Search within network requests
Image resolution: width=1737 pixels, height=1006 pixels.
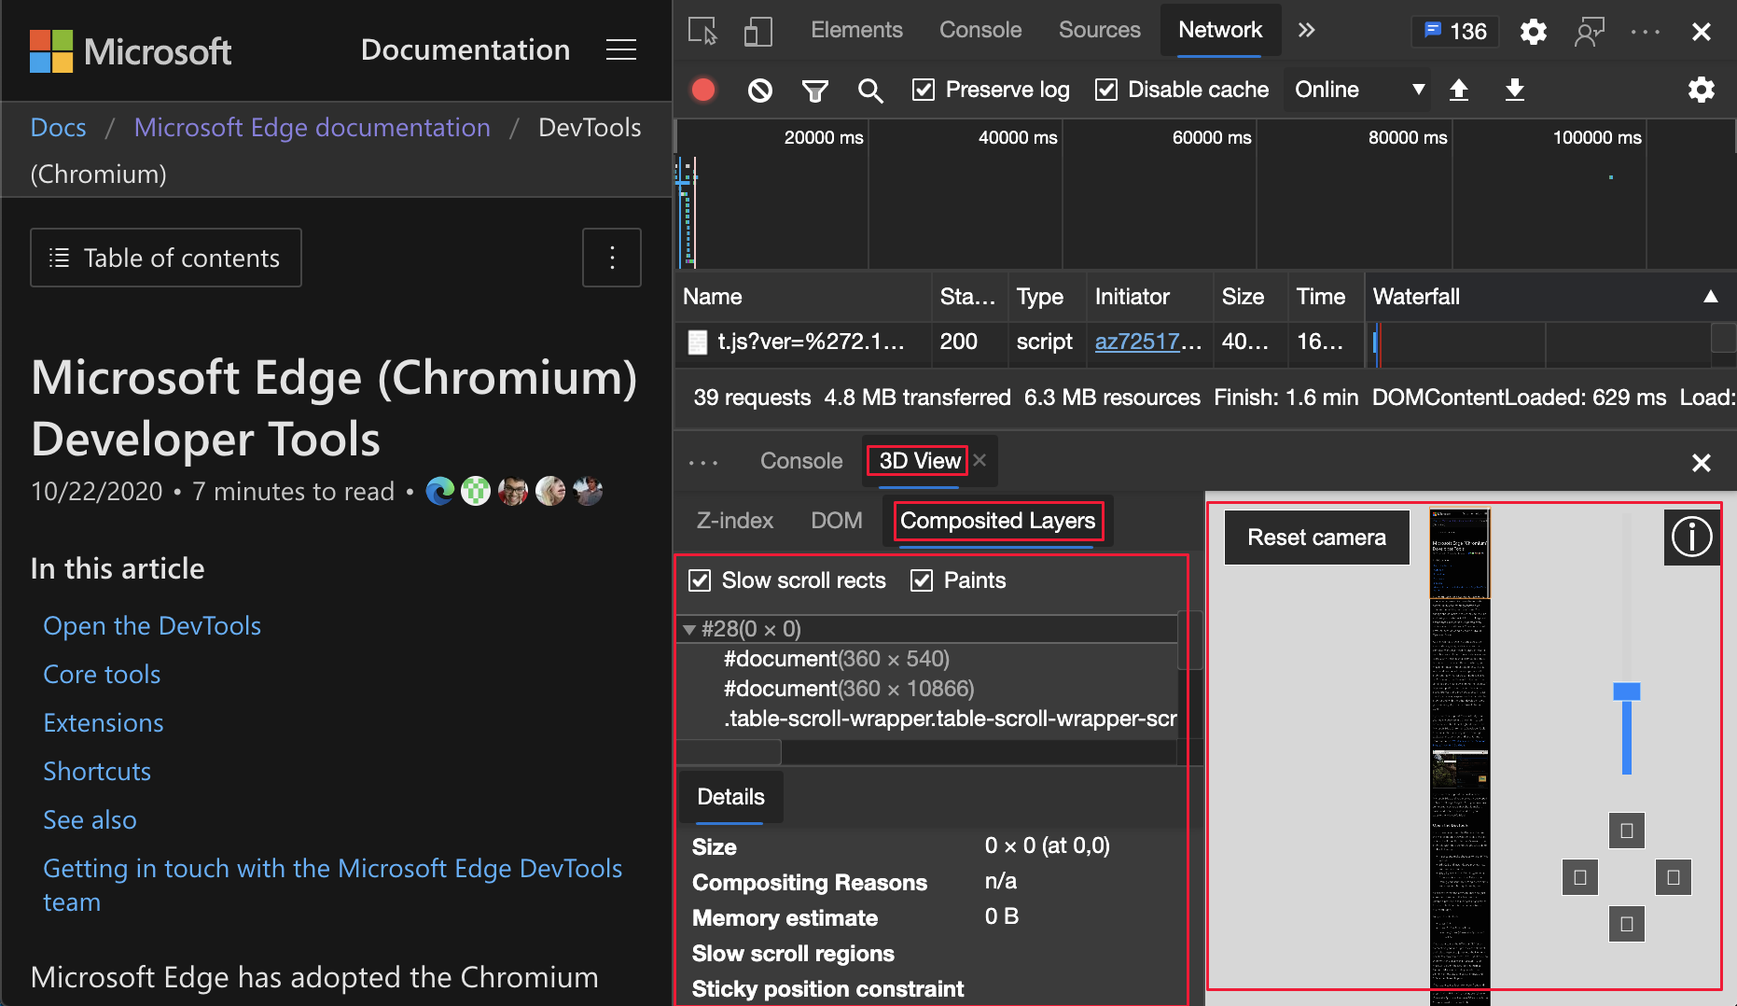[870, 90]
